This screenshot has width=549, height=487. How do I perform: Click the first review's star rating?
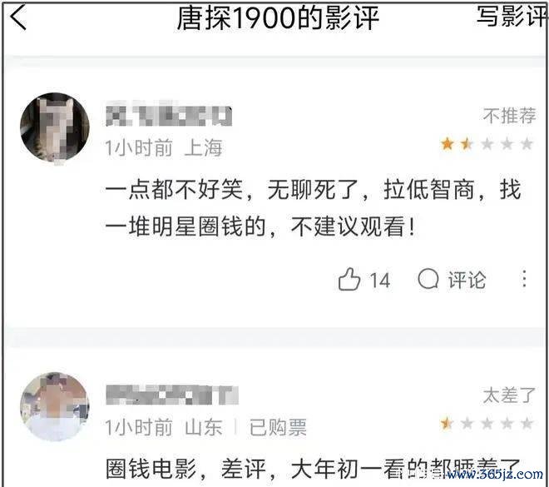pos(487,144)
